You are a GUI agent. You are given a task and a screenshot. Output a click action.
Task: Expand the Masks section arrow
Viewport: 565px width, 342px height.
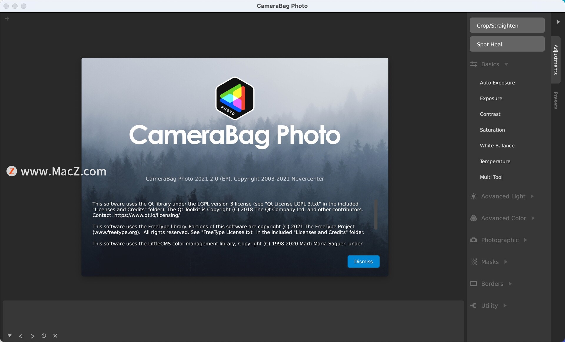[506, 262]
